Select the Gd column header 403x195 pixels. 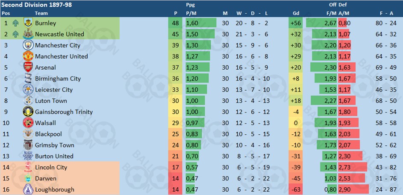(296, 13)
